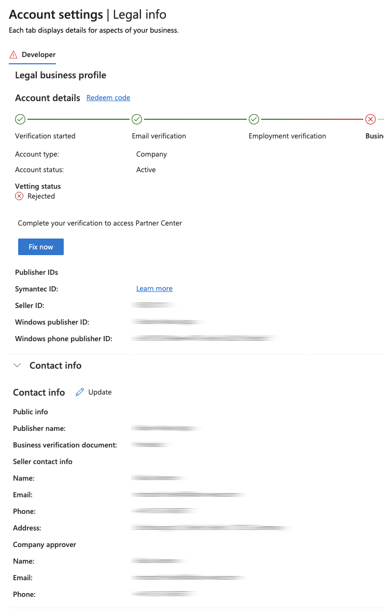Click "Complete your verification to access Partner Center" message

[x=99, y=223]
